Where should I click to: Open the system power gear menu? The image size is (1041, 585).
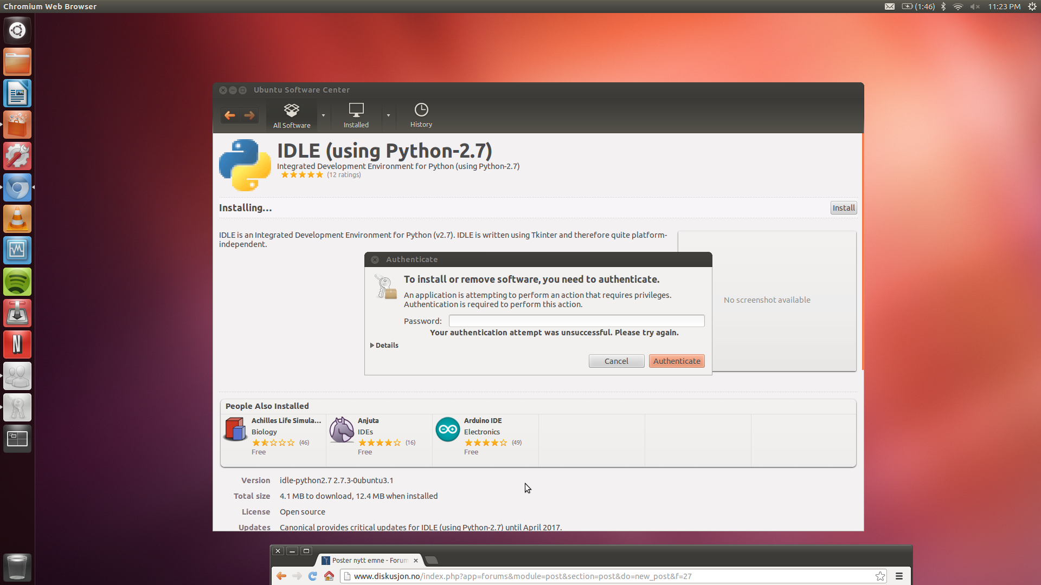(x=1032, y=6)
